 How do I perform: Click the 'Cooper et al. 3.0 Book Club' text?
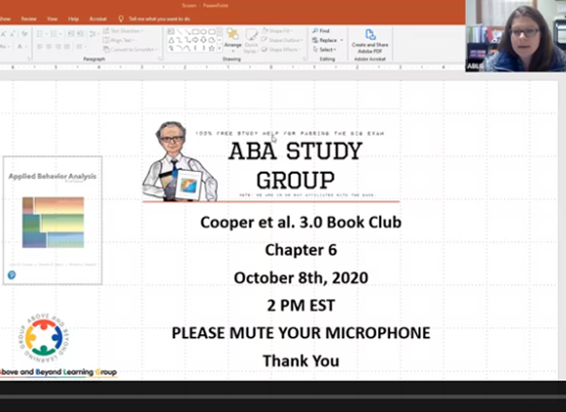pos(301,222)
